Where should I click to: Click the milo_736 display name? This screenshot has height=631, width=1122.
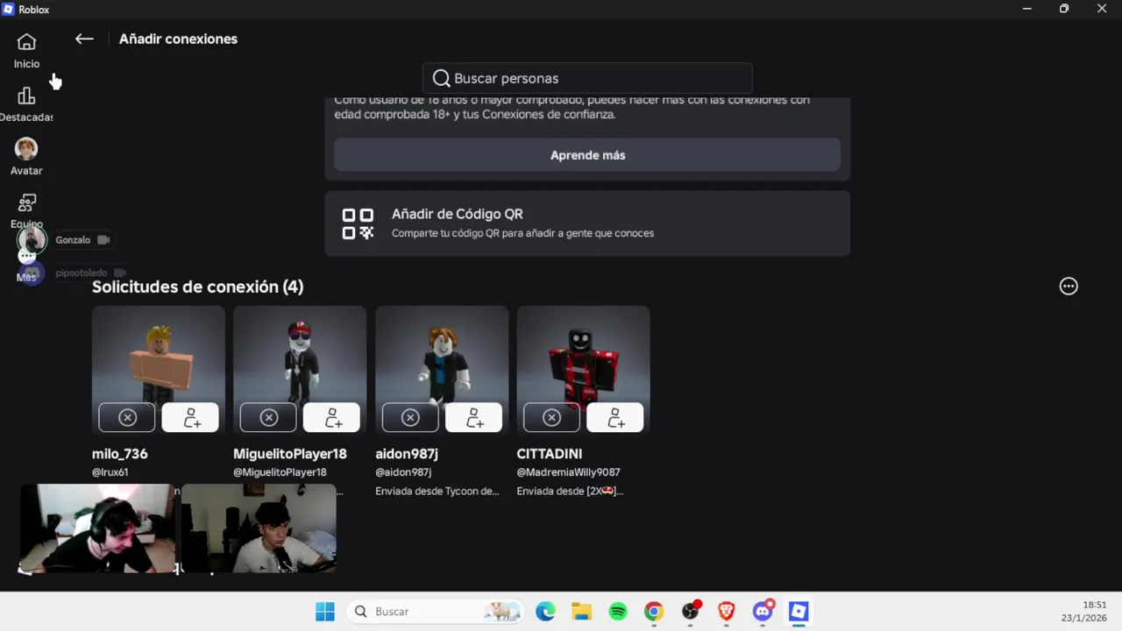click(x=120, y=454)
